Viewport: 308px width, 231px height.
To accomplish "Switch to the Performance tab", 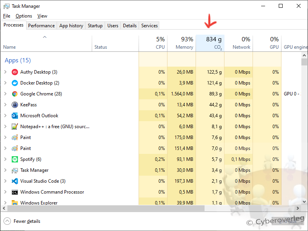I will pos(41,26).
